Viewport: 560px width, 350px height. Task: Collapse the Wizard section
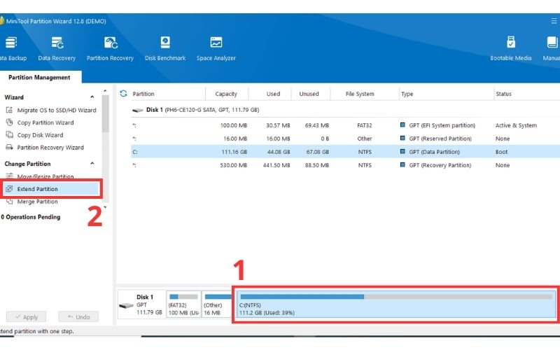pos(92,97)
